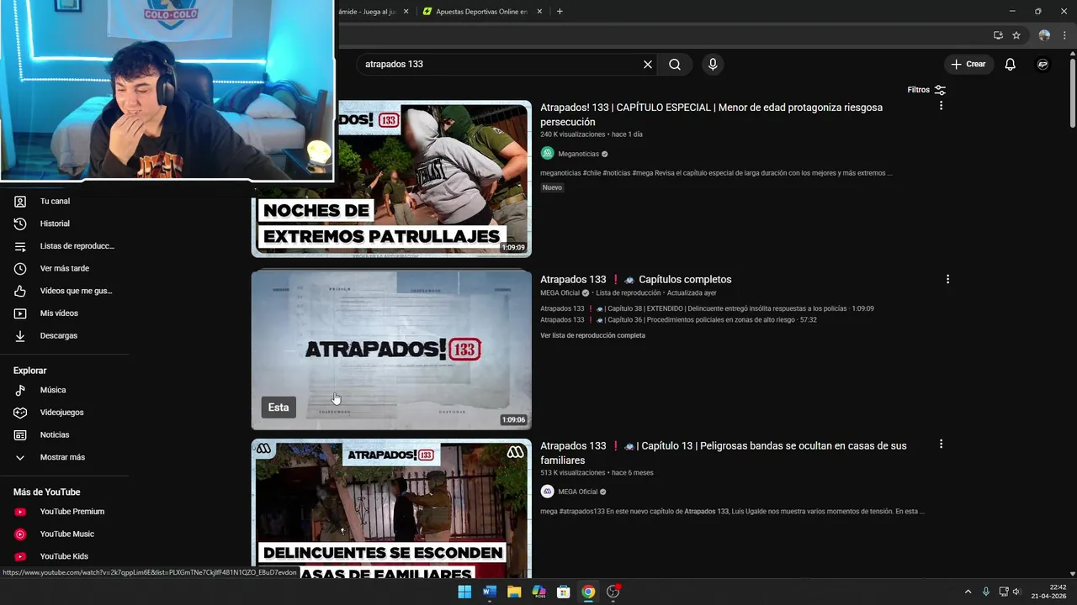
Task: Open Microsoft Store from taskbar
Action: tap(564, 592)
